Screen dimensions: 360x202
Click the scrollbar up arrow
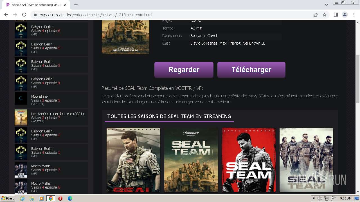(x=358, y=22)
